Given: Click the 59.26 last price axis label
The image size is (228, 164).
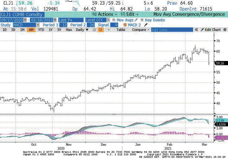Looking at the screenshot, I should tap(221, 63).
